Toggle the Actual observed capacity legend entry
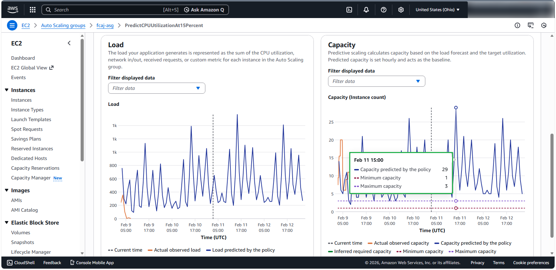Image resolution: width=556 pixels, height=270 pixels. click(x=398, y=243)
